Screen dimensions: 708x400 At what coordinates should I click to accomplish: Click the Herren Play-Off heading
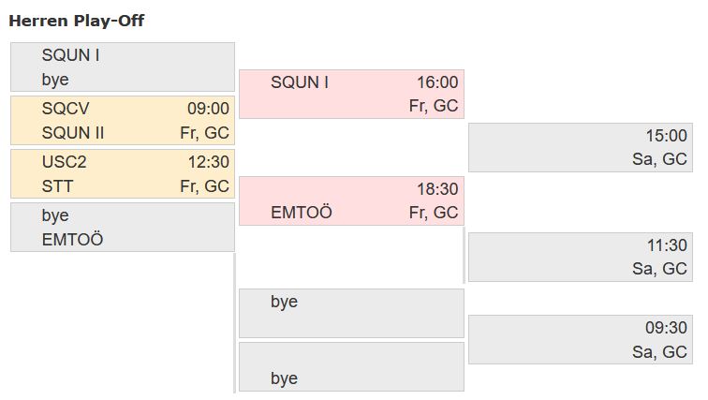coord(77,20)
